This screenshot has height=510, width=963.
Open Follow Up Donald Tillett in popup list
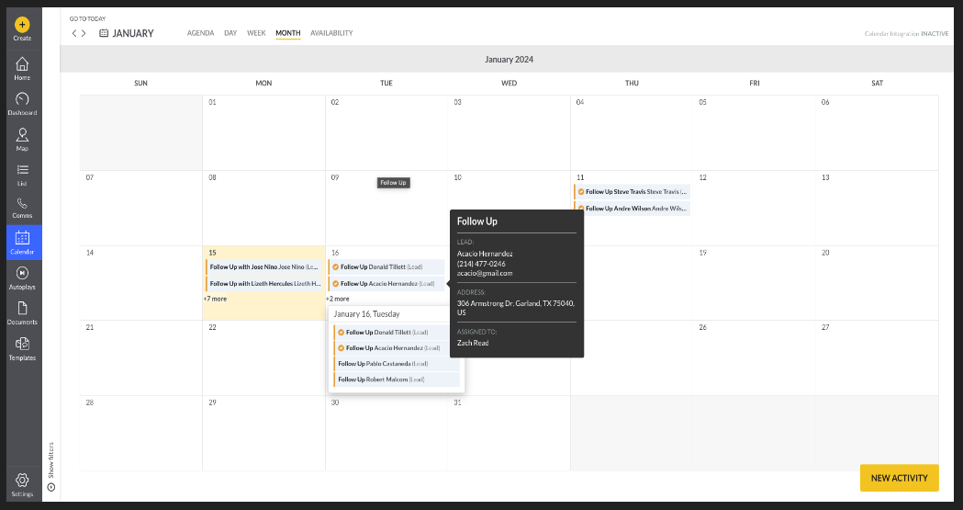point(397,333)
